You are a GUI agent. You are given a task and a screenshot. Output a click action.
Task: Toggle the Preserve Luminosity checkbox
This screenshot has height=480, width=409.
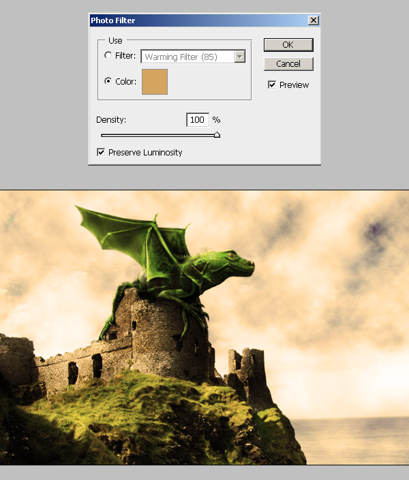coord(101,152)
